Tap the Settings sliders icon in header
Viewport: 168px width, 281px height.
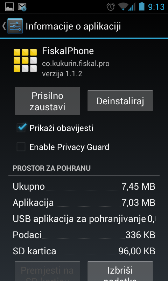[x=15, y=26]
